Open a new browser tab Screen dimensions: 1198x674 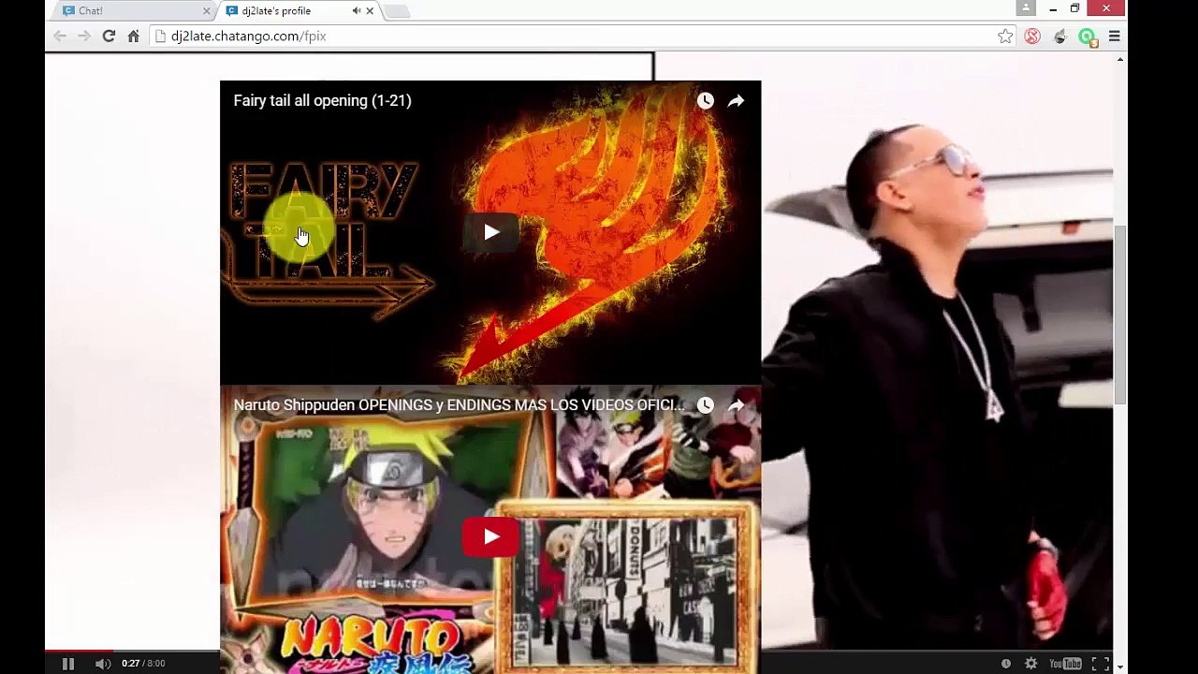pyautogui.click(x=396, y=10)
